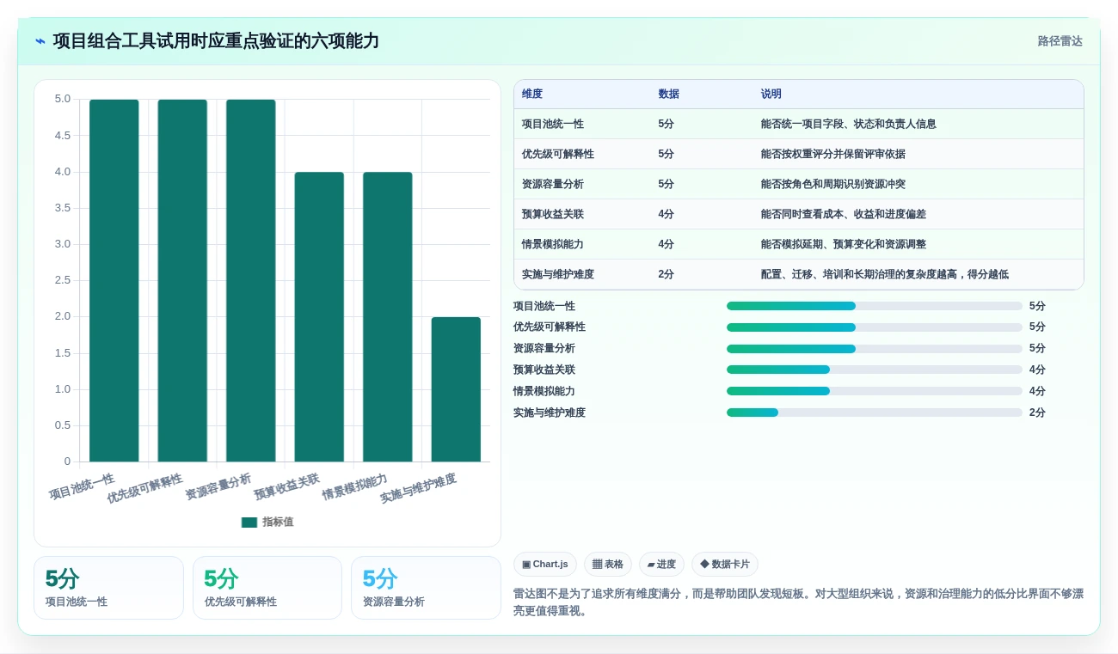1118x654 pixels.
Task: Click the 说明 column header
Action: click(771, 95)
